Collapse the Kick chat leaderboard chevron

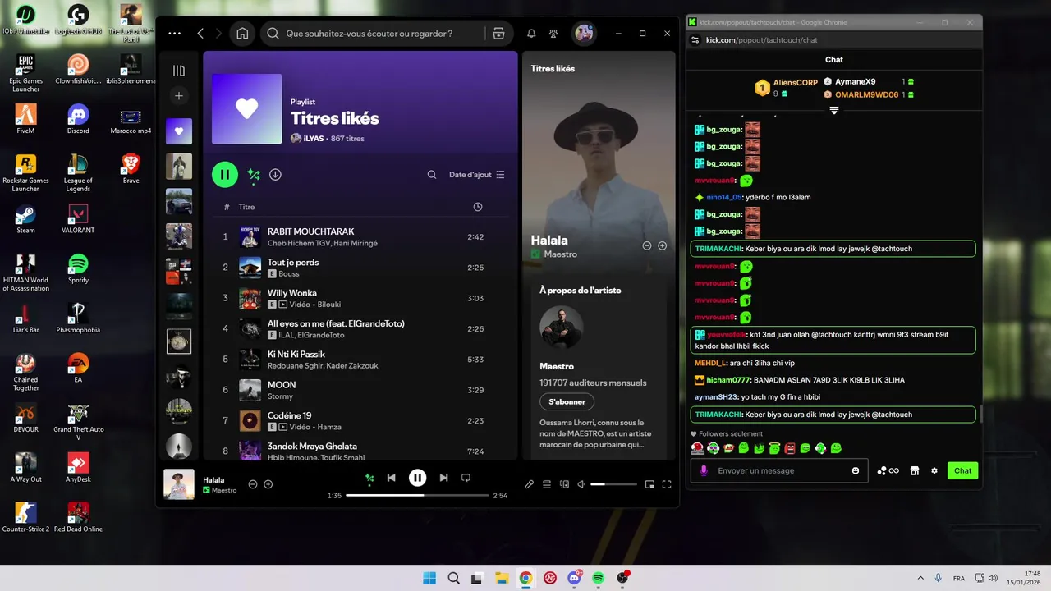pos(833,110)
